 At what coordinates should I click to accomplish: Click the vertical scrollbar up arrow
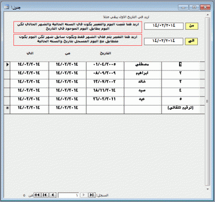pos(207,15)
